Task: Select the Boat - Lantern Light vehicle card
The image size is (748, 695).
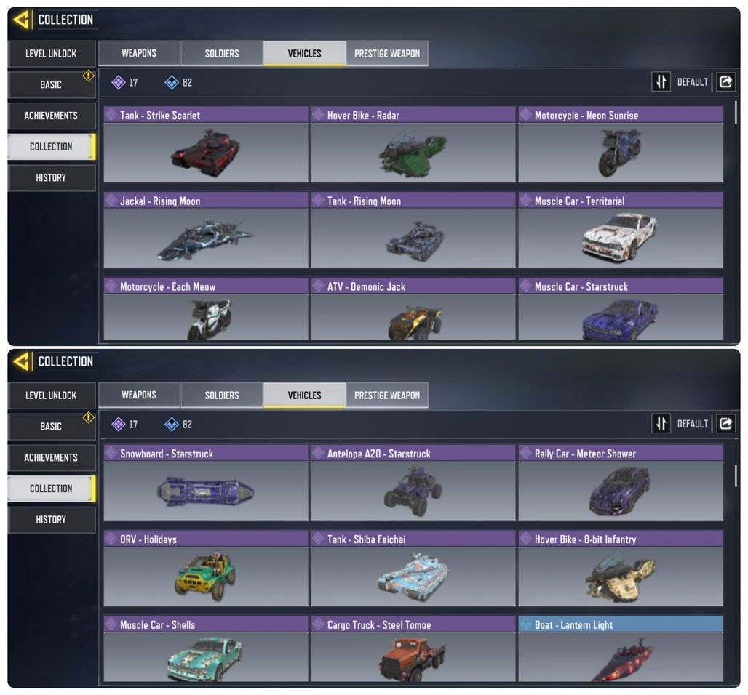Action: coord(621,648)
